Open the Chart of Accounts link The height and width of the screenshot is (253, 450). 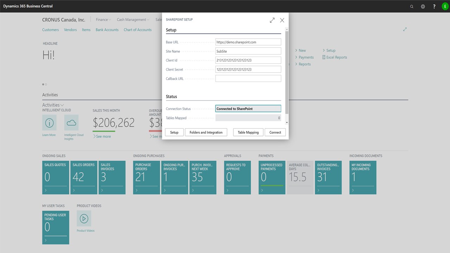click(x=137, y=30)
